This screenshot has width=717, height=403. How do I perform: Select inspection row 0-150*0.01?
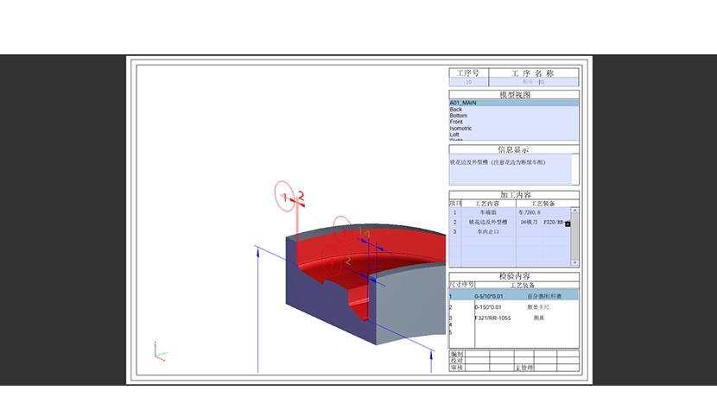click(489, 307)
